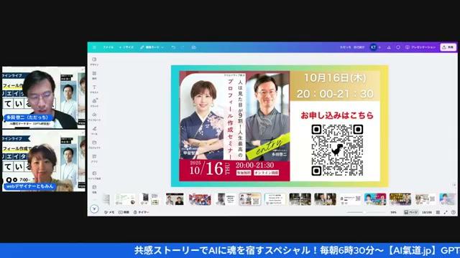This screenshot has width=460, height=258.
Task: Select the dark golden banner page thumbnail
Action: click(x=400, y=199)
